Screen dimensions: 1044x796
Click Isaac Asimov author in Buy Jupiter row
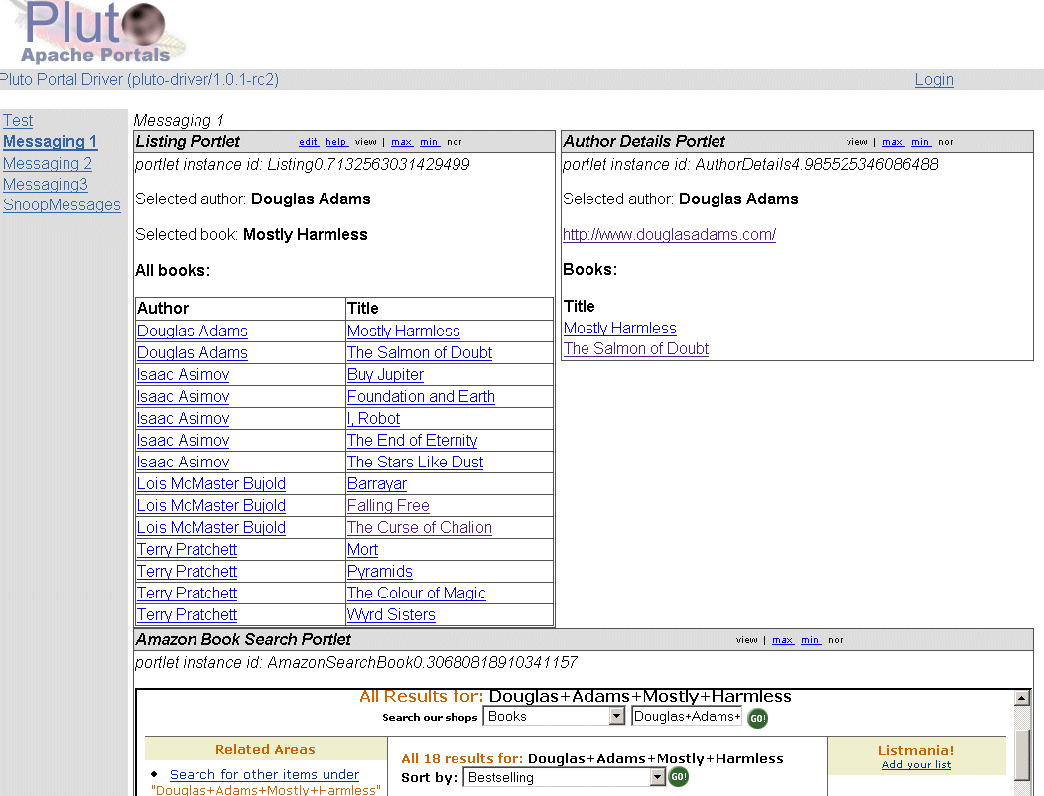[x=183, y=375]
